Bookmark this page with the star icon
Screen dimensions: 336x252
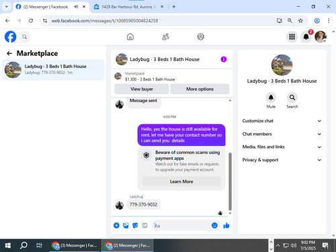click(300, 21)
